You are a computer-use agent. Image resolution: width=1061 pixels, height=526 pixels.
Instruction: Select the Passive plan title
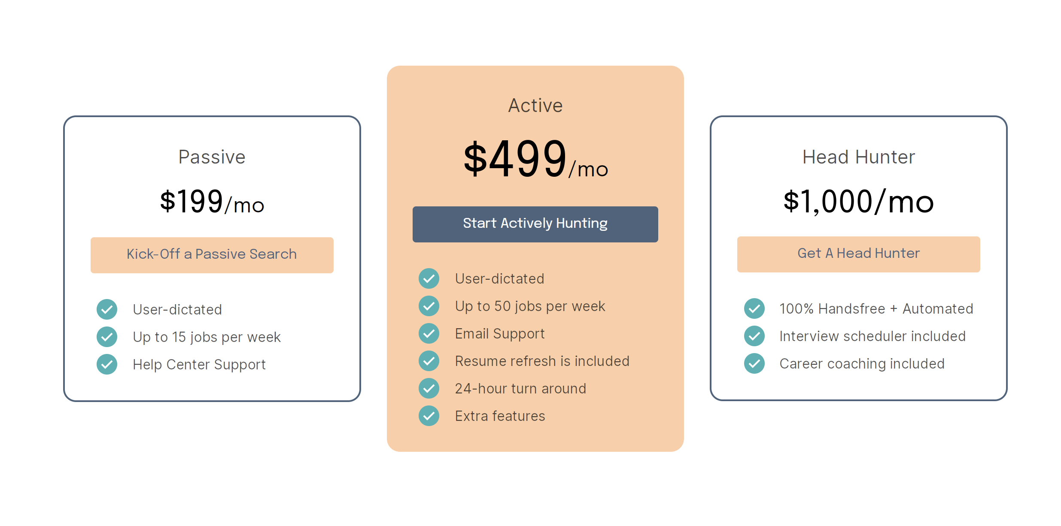(x=212, y=157)
